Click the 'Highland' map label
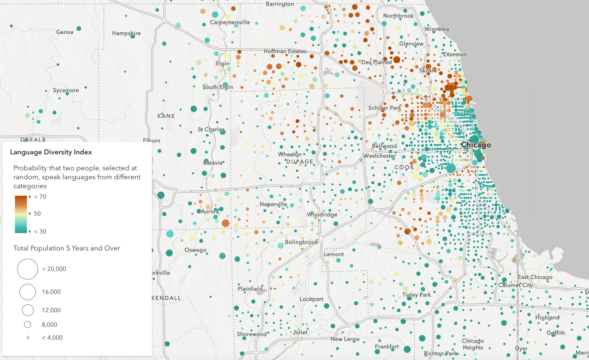The image size is (589, 360). tap(547, 318)
